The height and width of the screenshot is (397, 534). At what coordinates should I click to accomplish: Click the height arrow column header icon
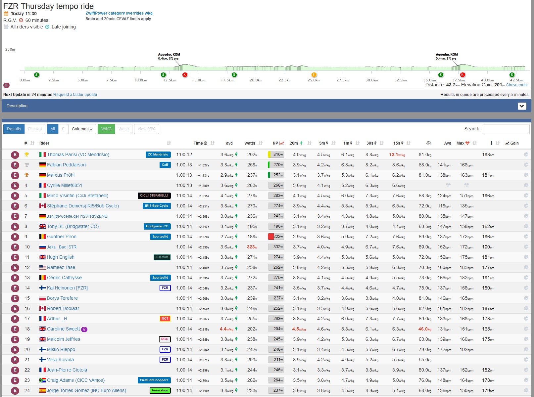(491, 143)
